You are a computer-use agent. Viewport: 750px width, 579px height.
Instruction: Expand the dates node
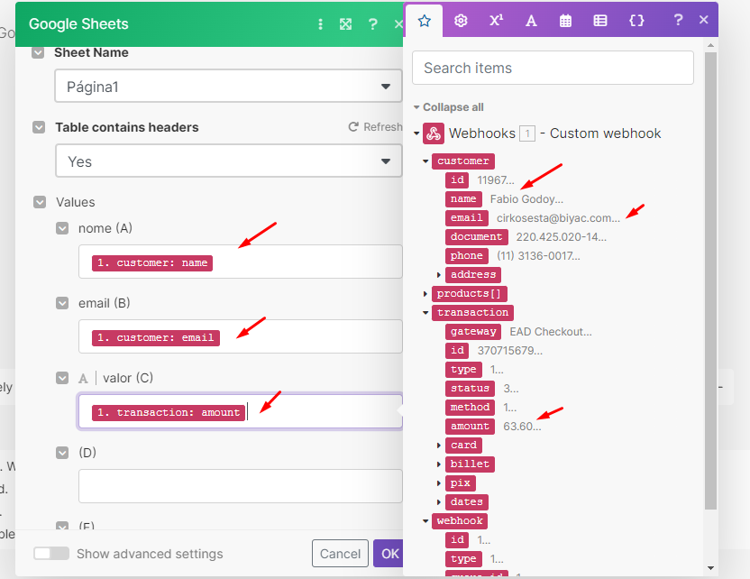point(439,502)
